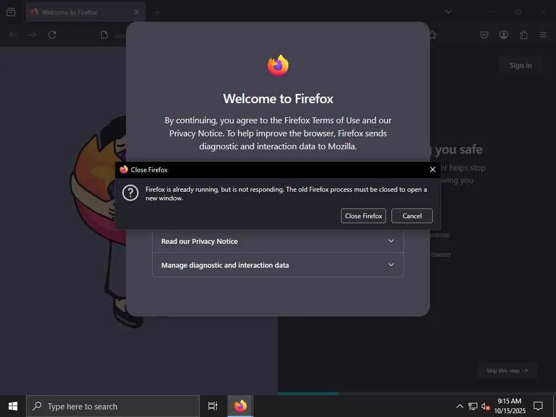Click Skip this step link
Screen dimensions: 556x417
(x=507, y=370)
